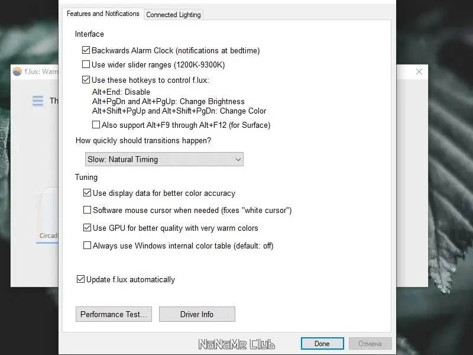The image size is (473, 355).
Task: Toggle Update f.lux automatically
Action: (x=80, y=279)
